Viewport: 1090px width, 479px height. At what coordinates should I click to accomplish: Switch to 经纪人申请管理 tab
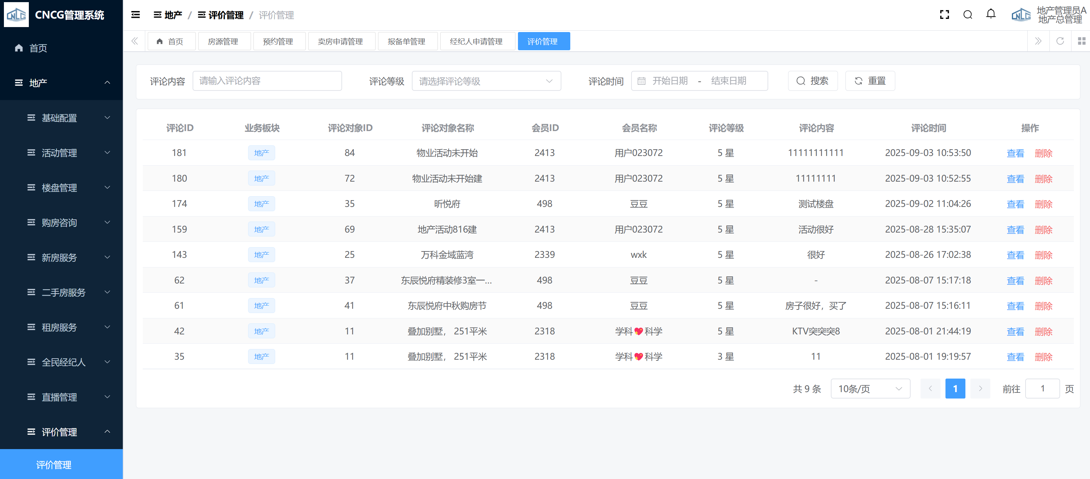click(476, 41)
